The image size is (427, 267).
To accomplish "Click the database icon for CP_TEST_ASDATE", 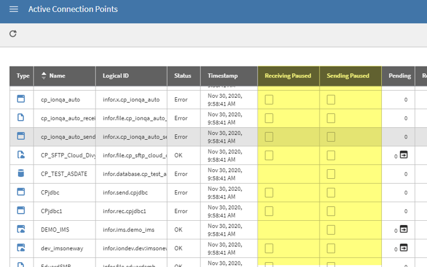I will click(x=21, y=173).
